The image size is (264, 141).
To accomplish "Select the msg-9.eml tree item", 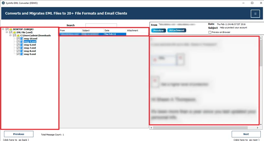I will click(x=30, y=54).
